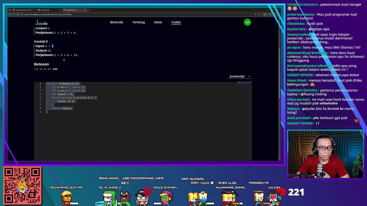The height and width of the screenshot is (206, 367).
Task: Click the 'GADGET RIVIEW: 17' chat message
Action: (x=303, y=123)
